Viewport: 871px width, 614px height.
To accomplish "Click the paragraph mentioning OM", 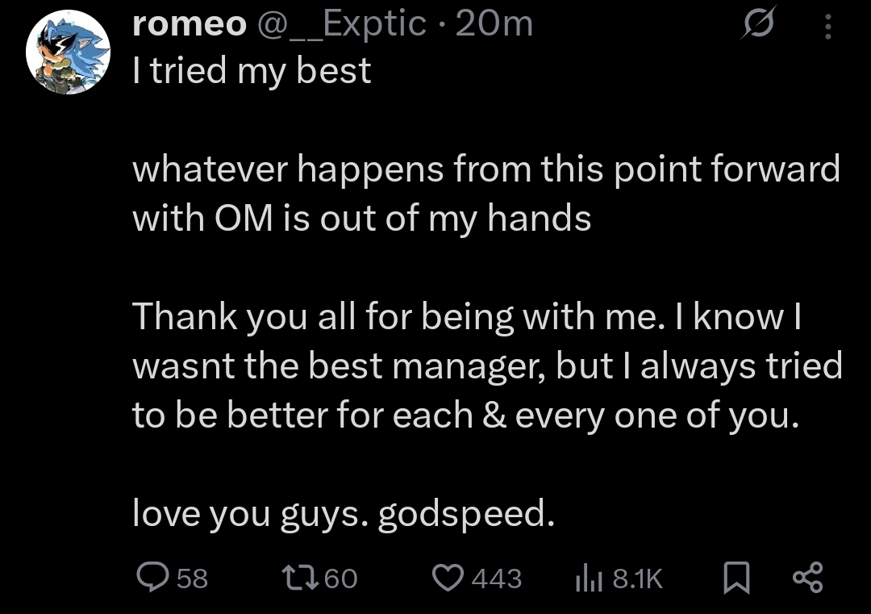I will [x=484, y=194].
